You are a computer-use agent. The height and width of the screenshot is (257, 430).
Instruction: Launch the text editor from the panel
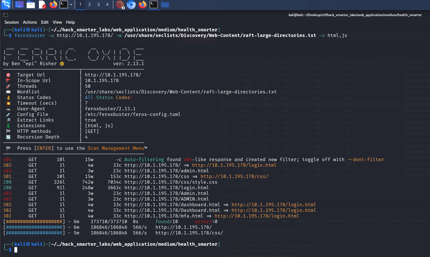(42, 5)
